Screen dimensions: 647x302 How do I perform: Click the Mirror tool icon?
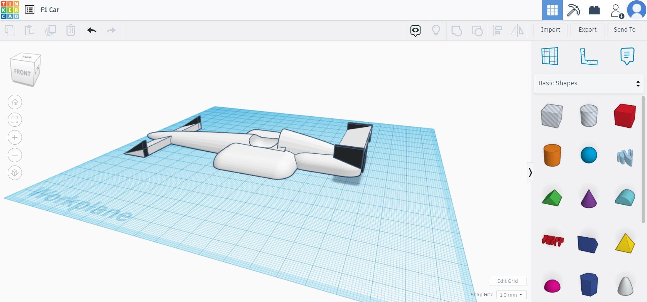pyautogui.click(x=518, y=31)
